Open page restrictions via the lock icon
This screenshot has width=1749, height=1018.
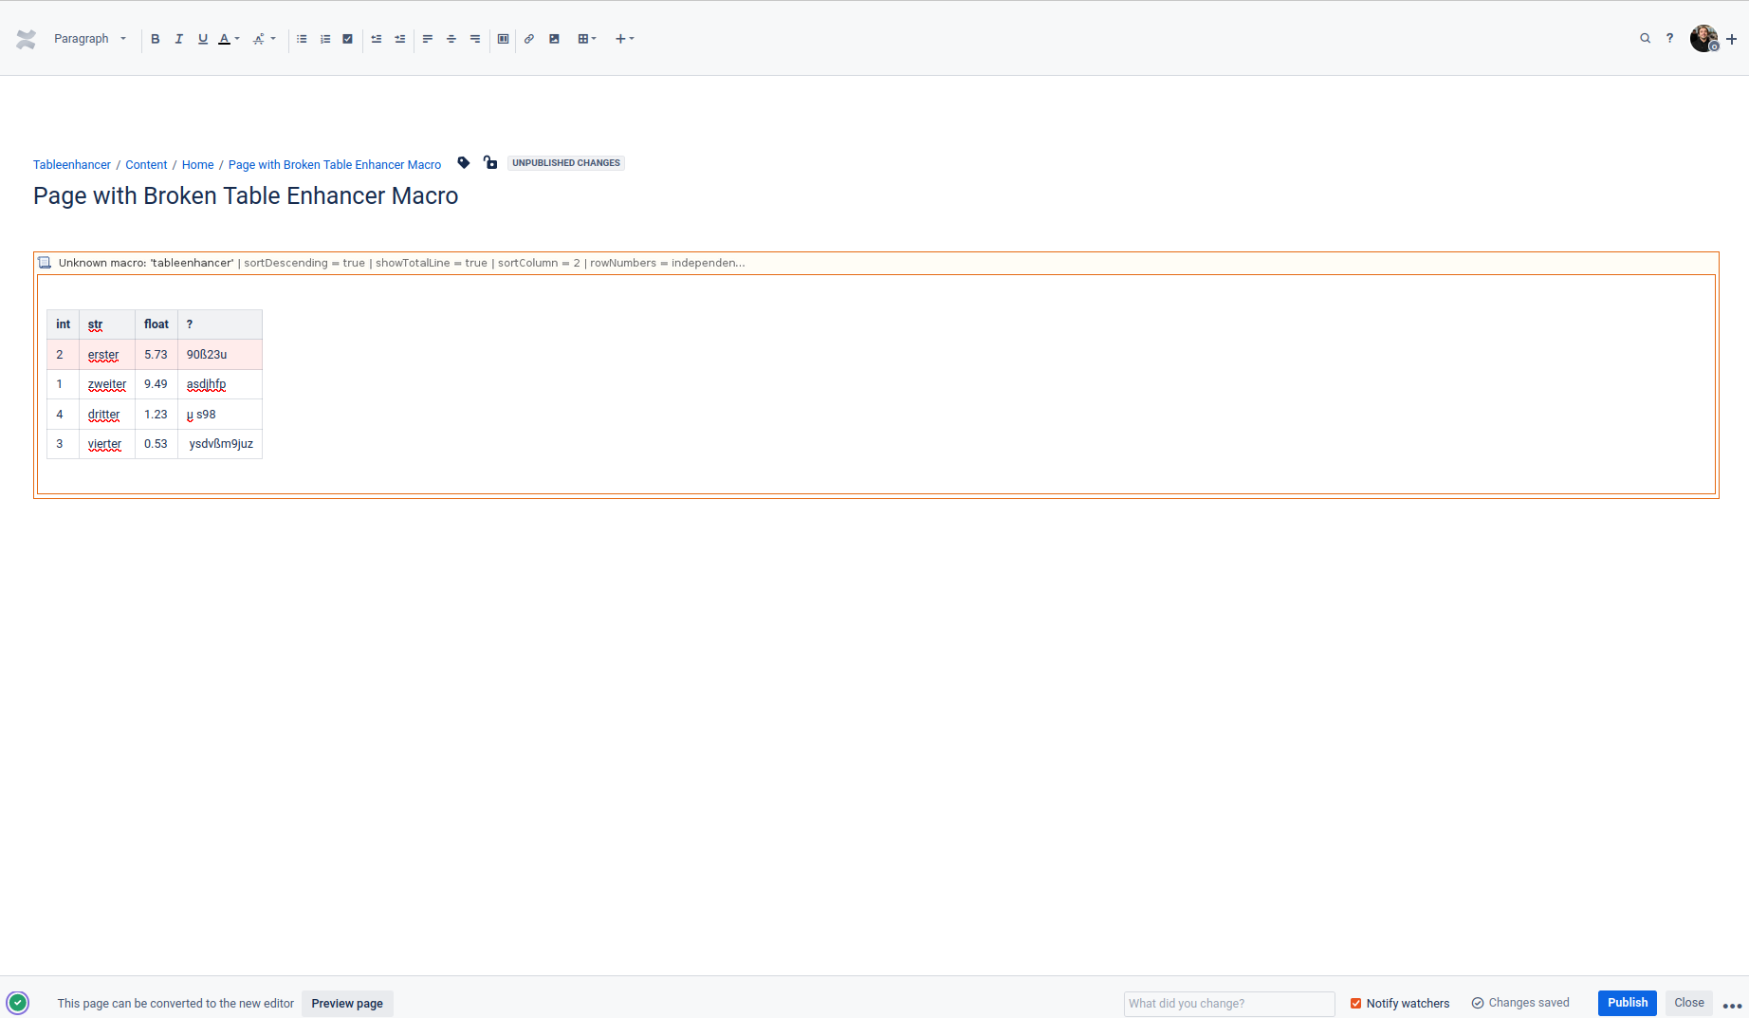pos(489,162)
